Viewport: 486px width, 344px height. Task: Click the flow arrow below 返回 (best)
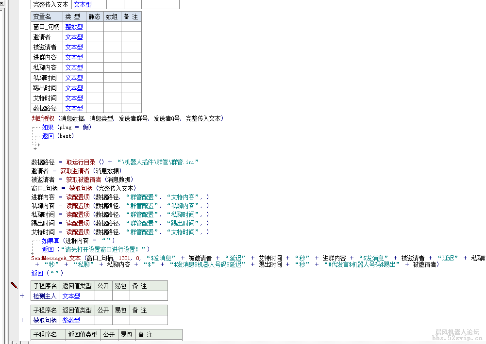35,147
